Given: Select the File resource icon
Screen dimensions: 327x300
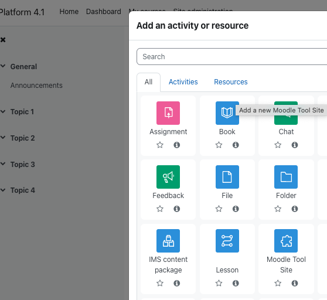Looking at the screenshot, I should click(227, 177).
